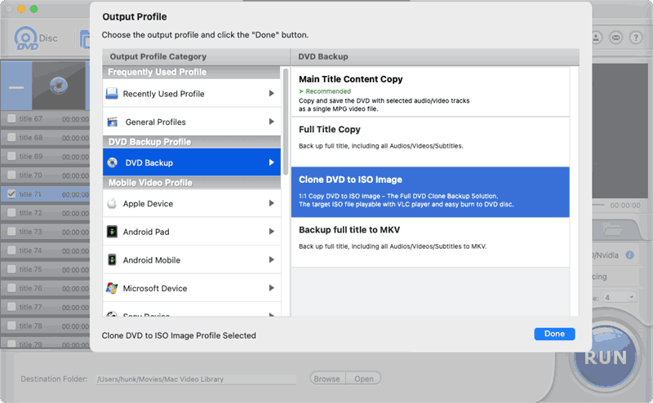Expand General Profiles arrow
This screenshot has height=403, width=653.
point(272,122)
